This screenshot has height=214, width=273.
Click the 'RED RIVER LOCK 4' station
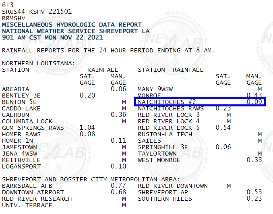point(169,121)
